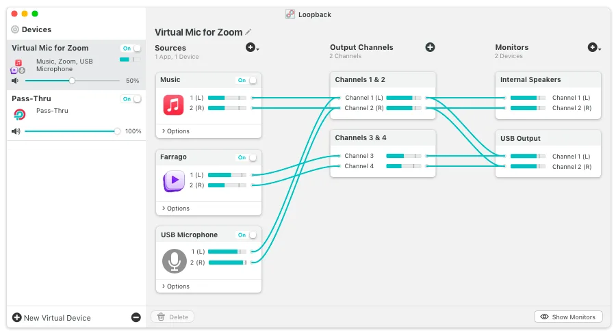
Task: Click the Pass-Thru speaker volume icon
Action: (x=16, y=131)
